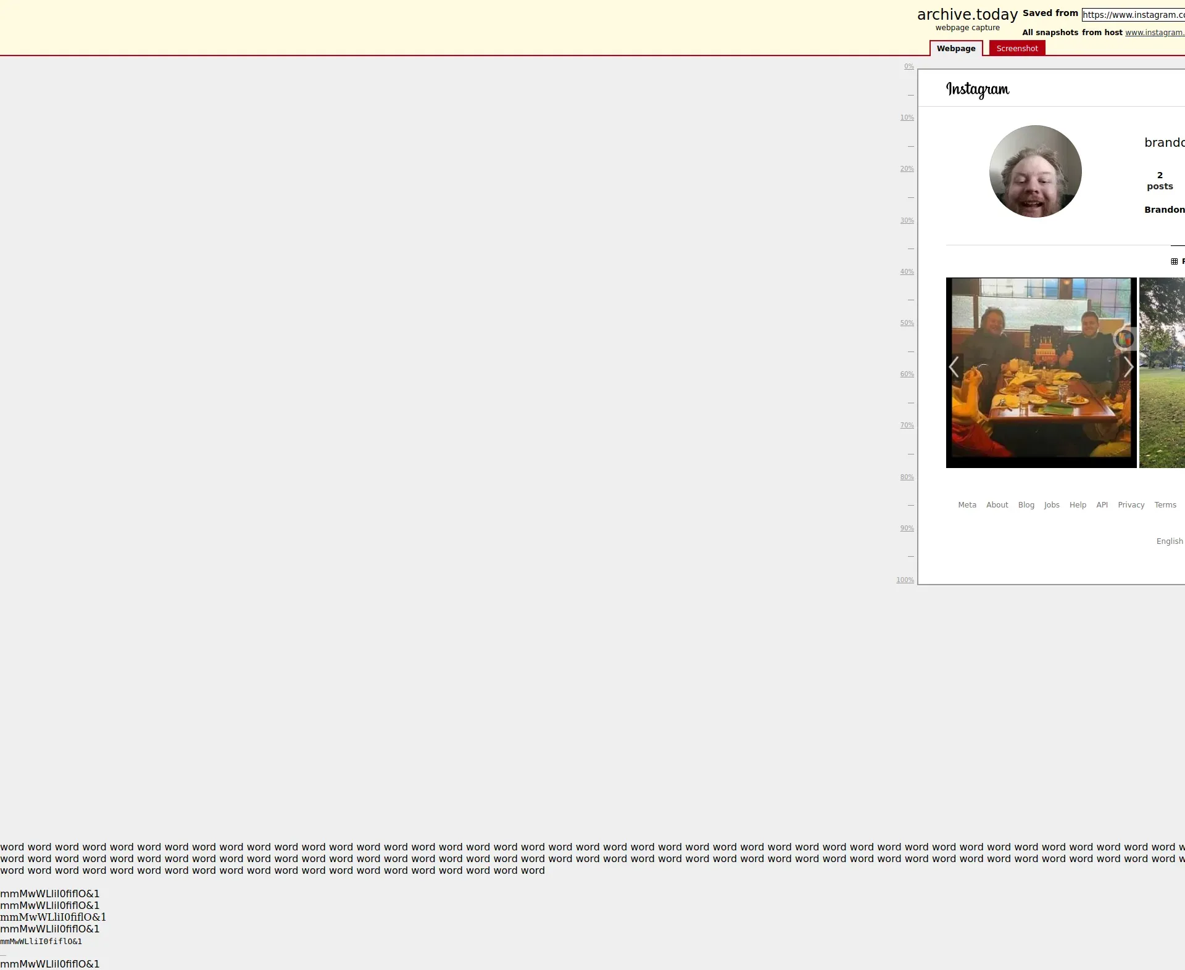Jump to 50% scroll marker
Image resolution: width=1185 pixels, height=970 pixels.
pyautogui.click(x=907, y=323)
